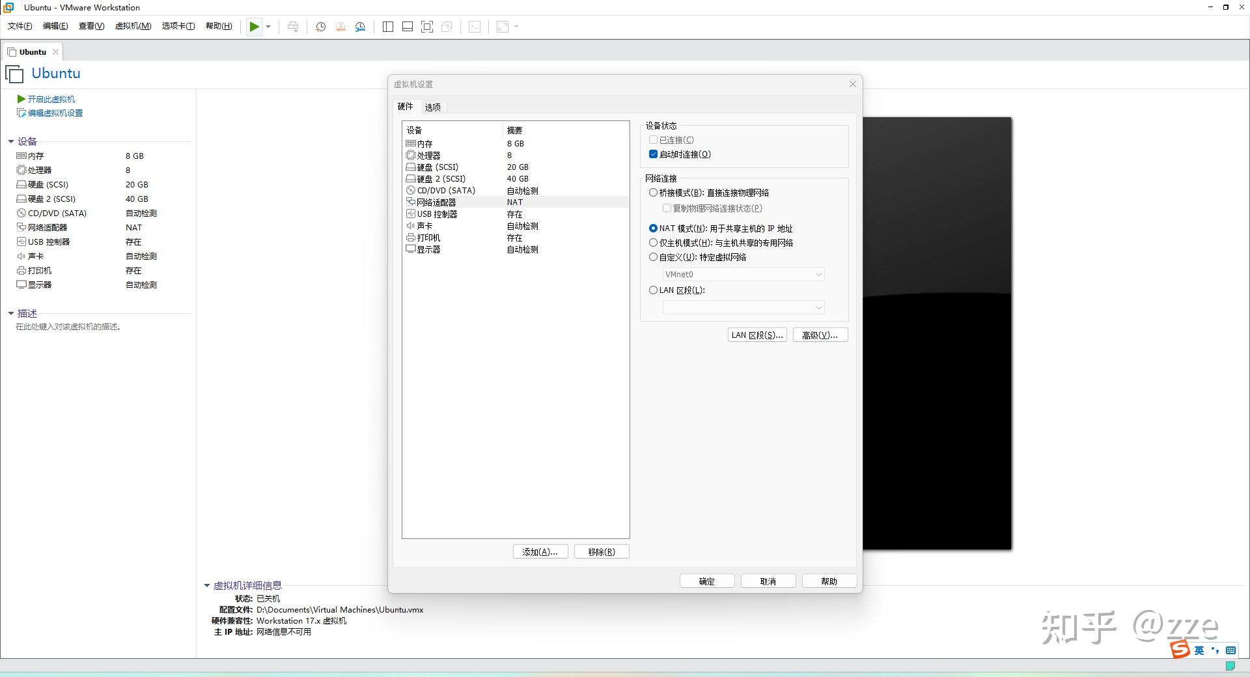Image resolution: width=1250 pixels, height=677 pixels.
Task: Toggle the library sidebar panel icon
Action: pos(388,27)
